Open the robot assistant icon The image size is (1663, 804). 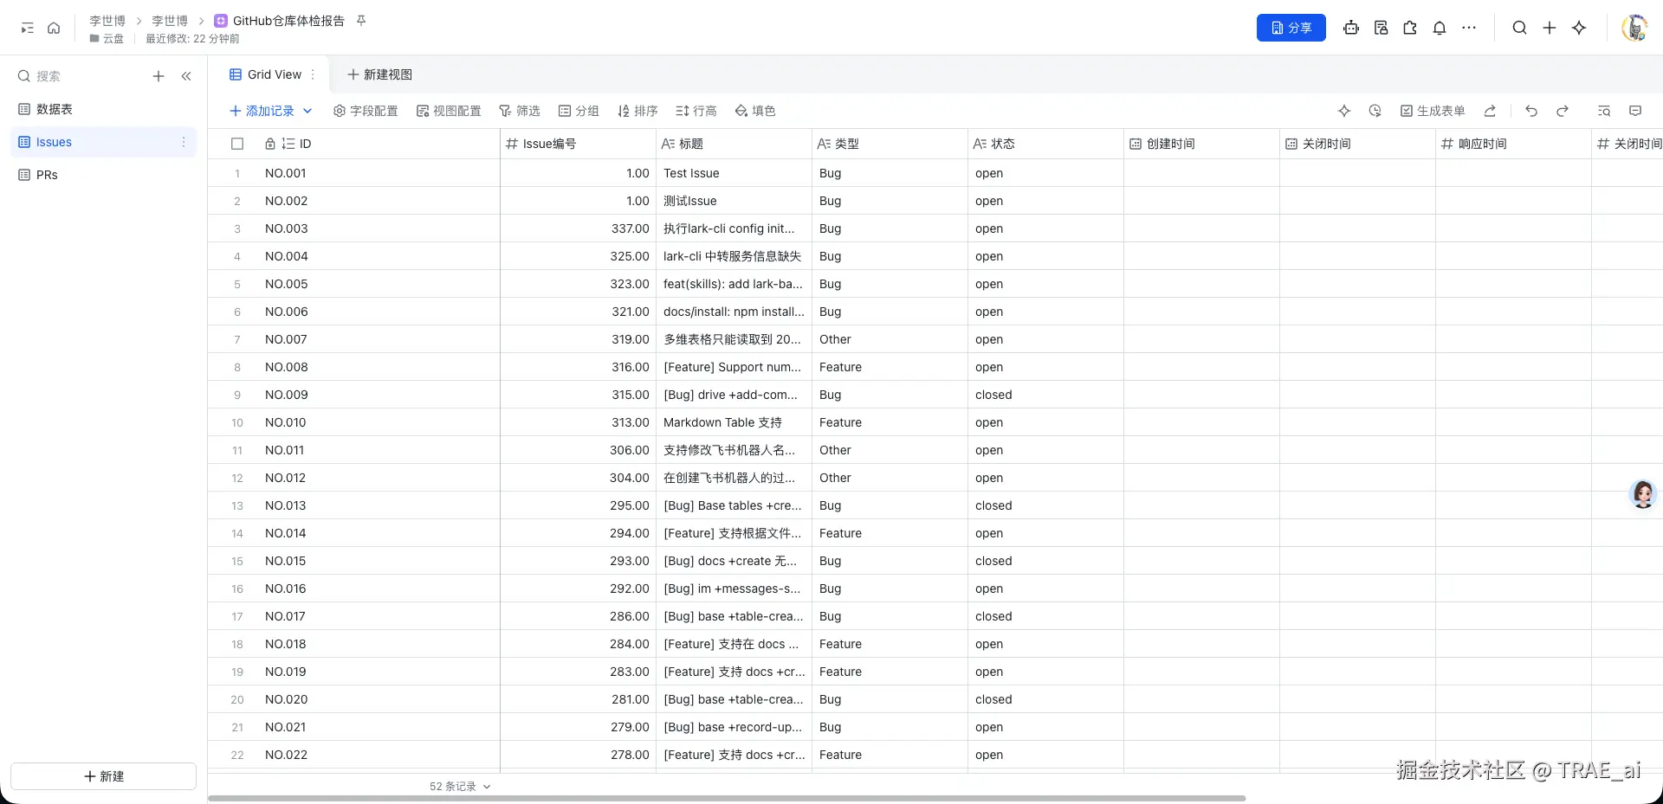(x=1351, y=28)
